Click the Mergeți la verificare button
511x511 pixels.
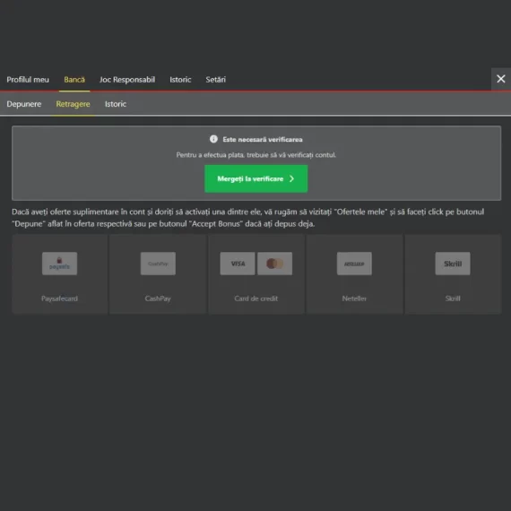tap(255, 178)
